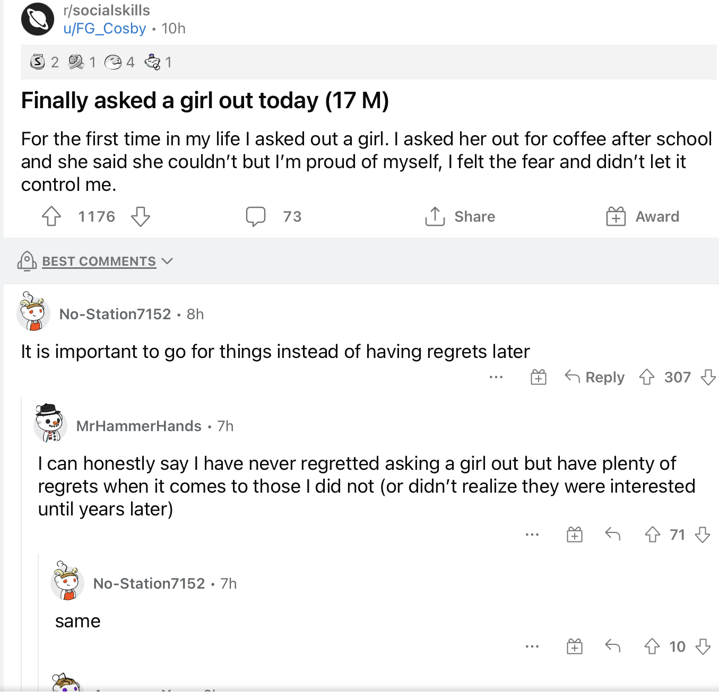View the post awards bar
Image resolution: width=719 pixels, height=700 pixels.
click(x=368, y=62)
